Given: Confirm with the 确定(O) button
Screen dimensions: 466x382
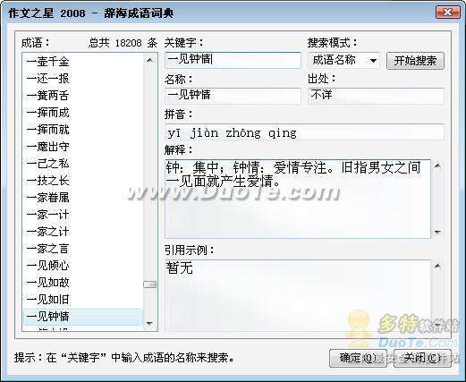Looking at the screenshot, I should (358, 358).
